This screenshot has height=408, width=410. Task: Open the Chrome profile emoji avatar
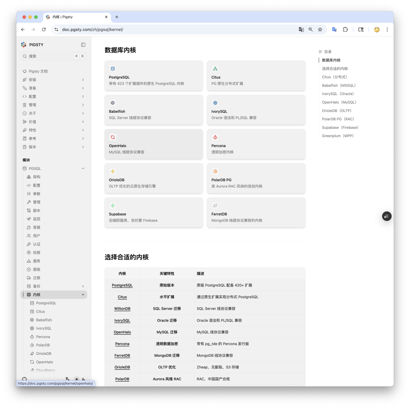click(377, 30)
